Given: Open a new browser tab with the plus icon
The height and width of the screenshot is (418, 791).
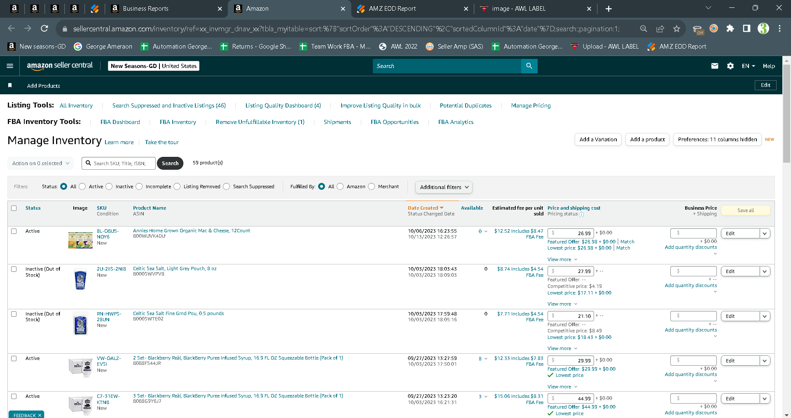Looking at the screenshot, I should pos(608,9).
